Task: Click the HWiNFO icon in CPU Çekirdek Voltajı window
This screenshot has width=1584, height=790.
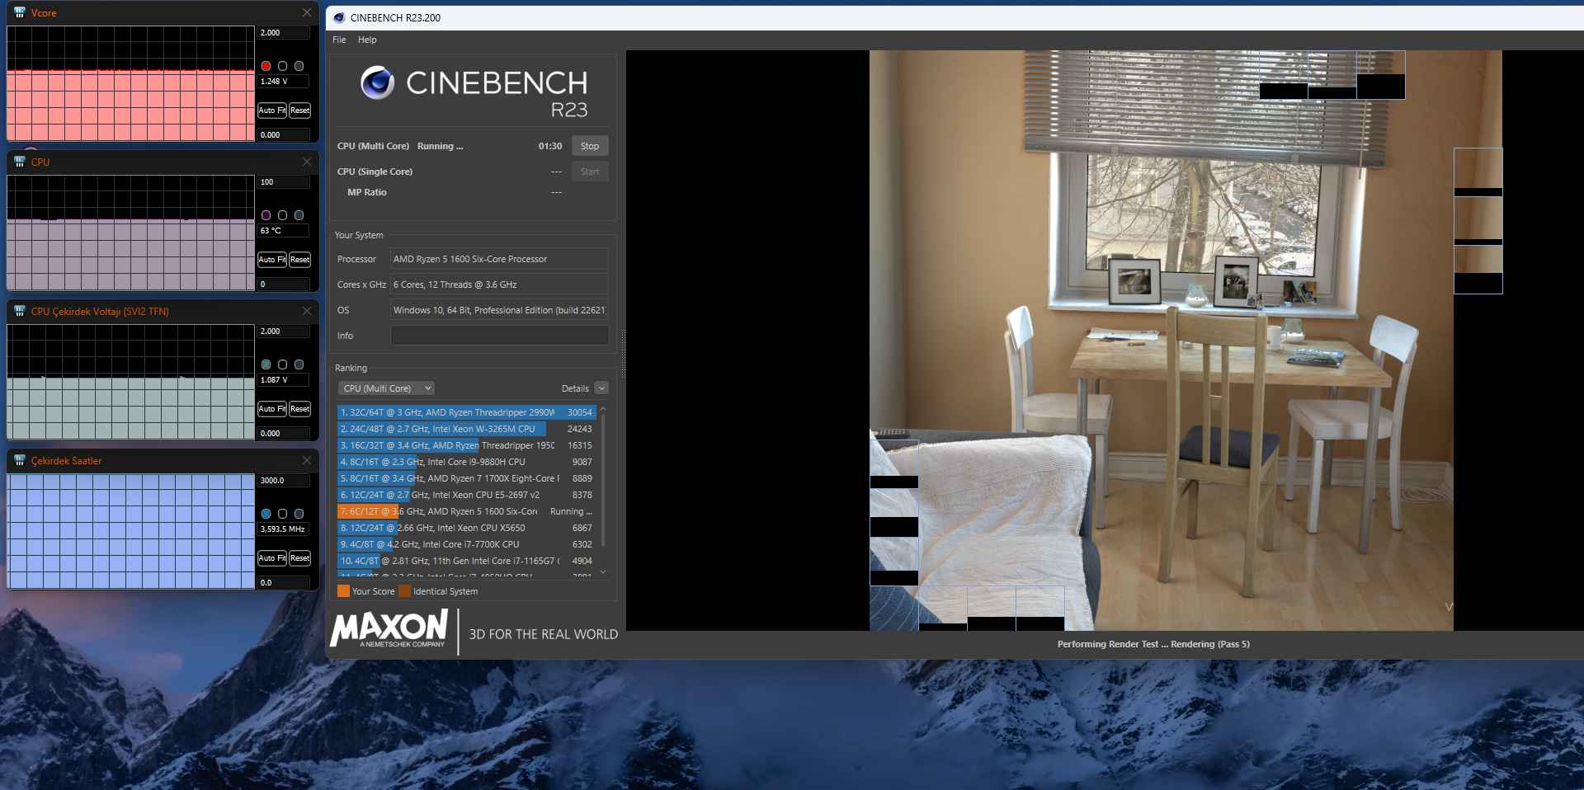Action: [x=20, y=312]
